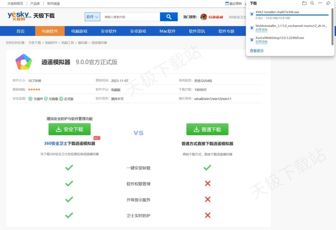Click 查看更多 in downloads panel
The image size is (336, 230).
tap(256, 51)
